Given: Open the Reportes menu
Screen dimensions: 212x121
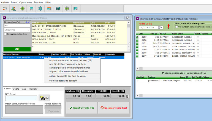Looking at the screenshot, I should (38, 2).
